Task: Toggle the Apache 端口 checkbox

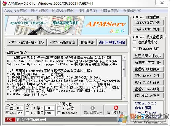Action: click(x=7, y=108)
